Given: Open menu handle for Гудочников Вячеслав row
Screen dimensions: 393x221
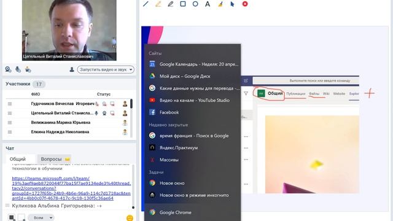Looking at the screenshot, I should 10,104.
